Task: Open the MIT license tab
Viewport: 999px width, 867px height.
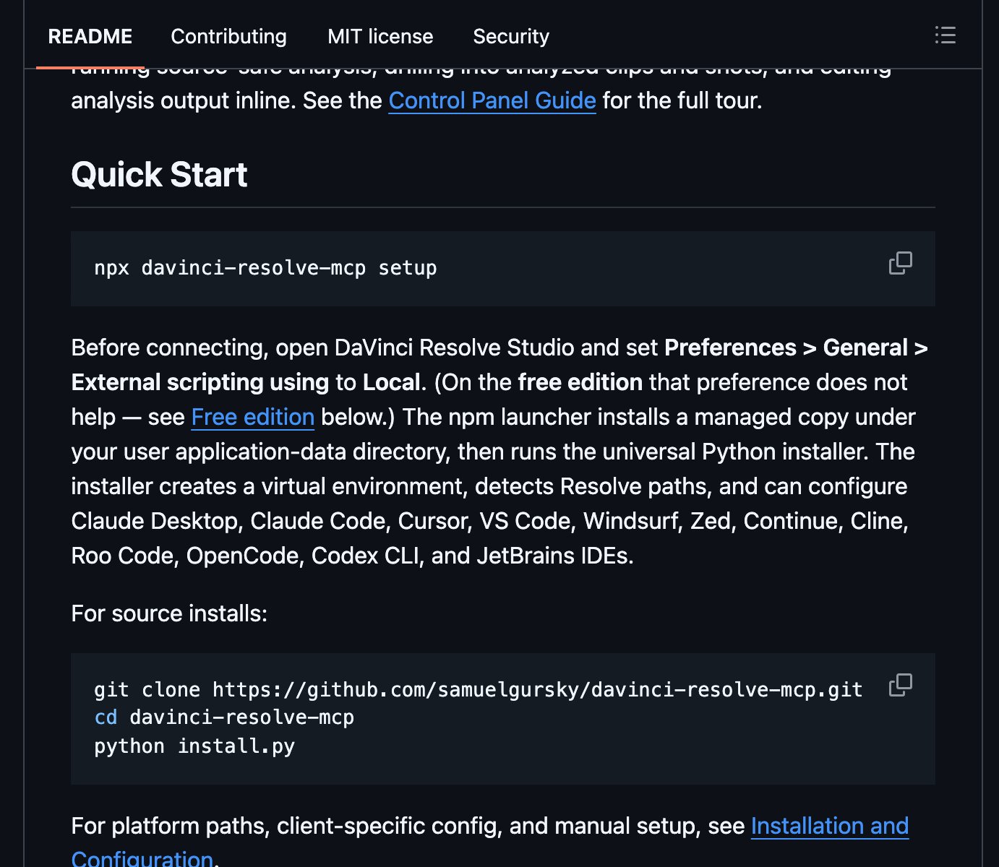Action: (380, 36)
